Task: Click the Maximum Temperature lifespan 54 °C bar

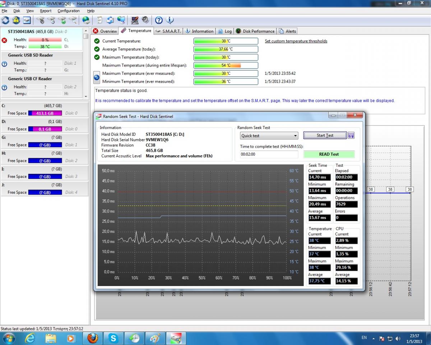Action: pyautogui.click(x=226, y=65)
